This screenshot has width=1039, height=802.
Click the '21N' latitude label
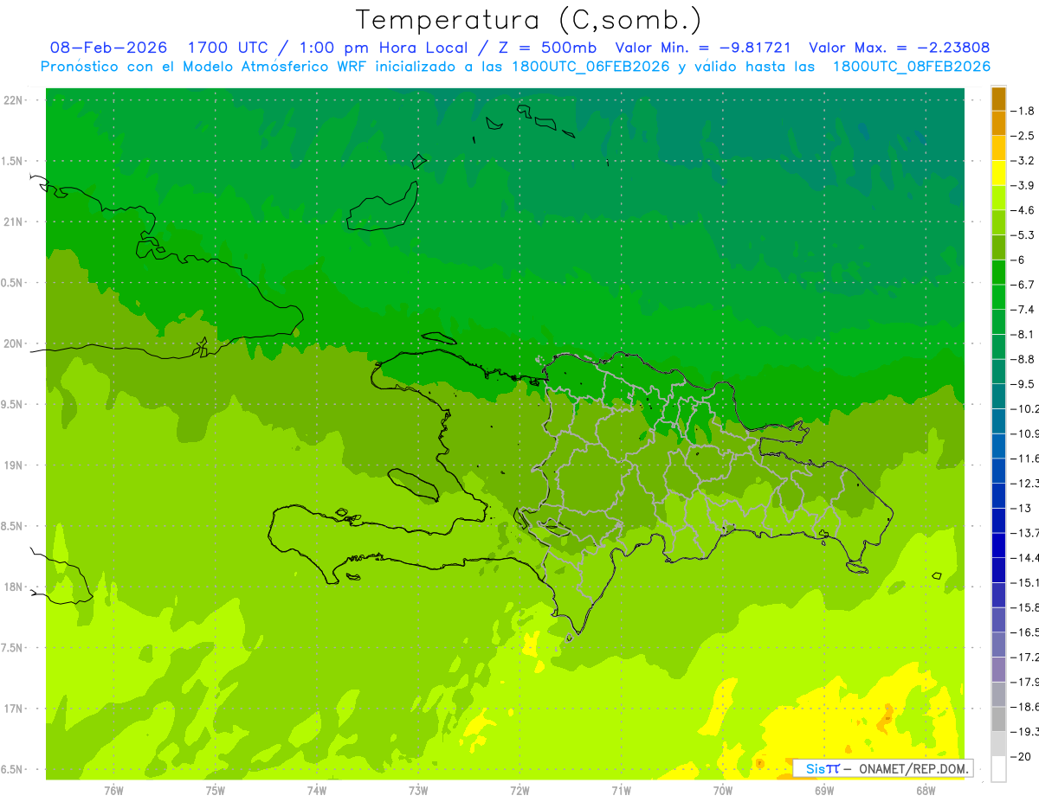(x=14, y=222)
